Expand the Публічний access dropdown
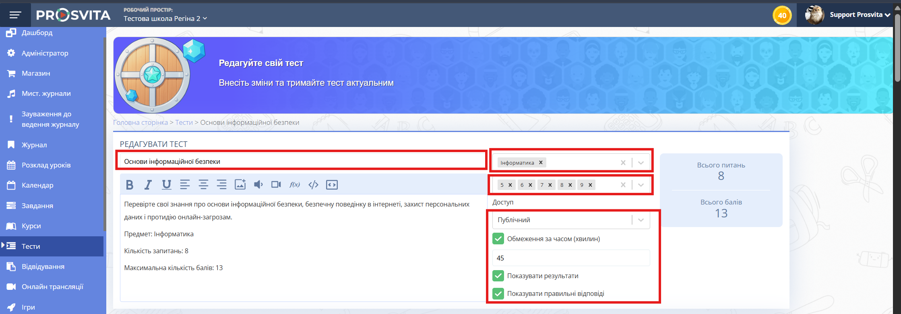The width and height of the screenshot is (901, 314). coord(641,220)
